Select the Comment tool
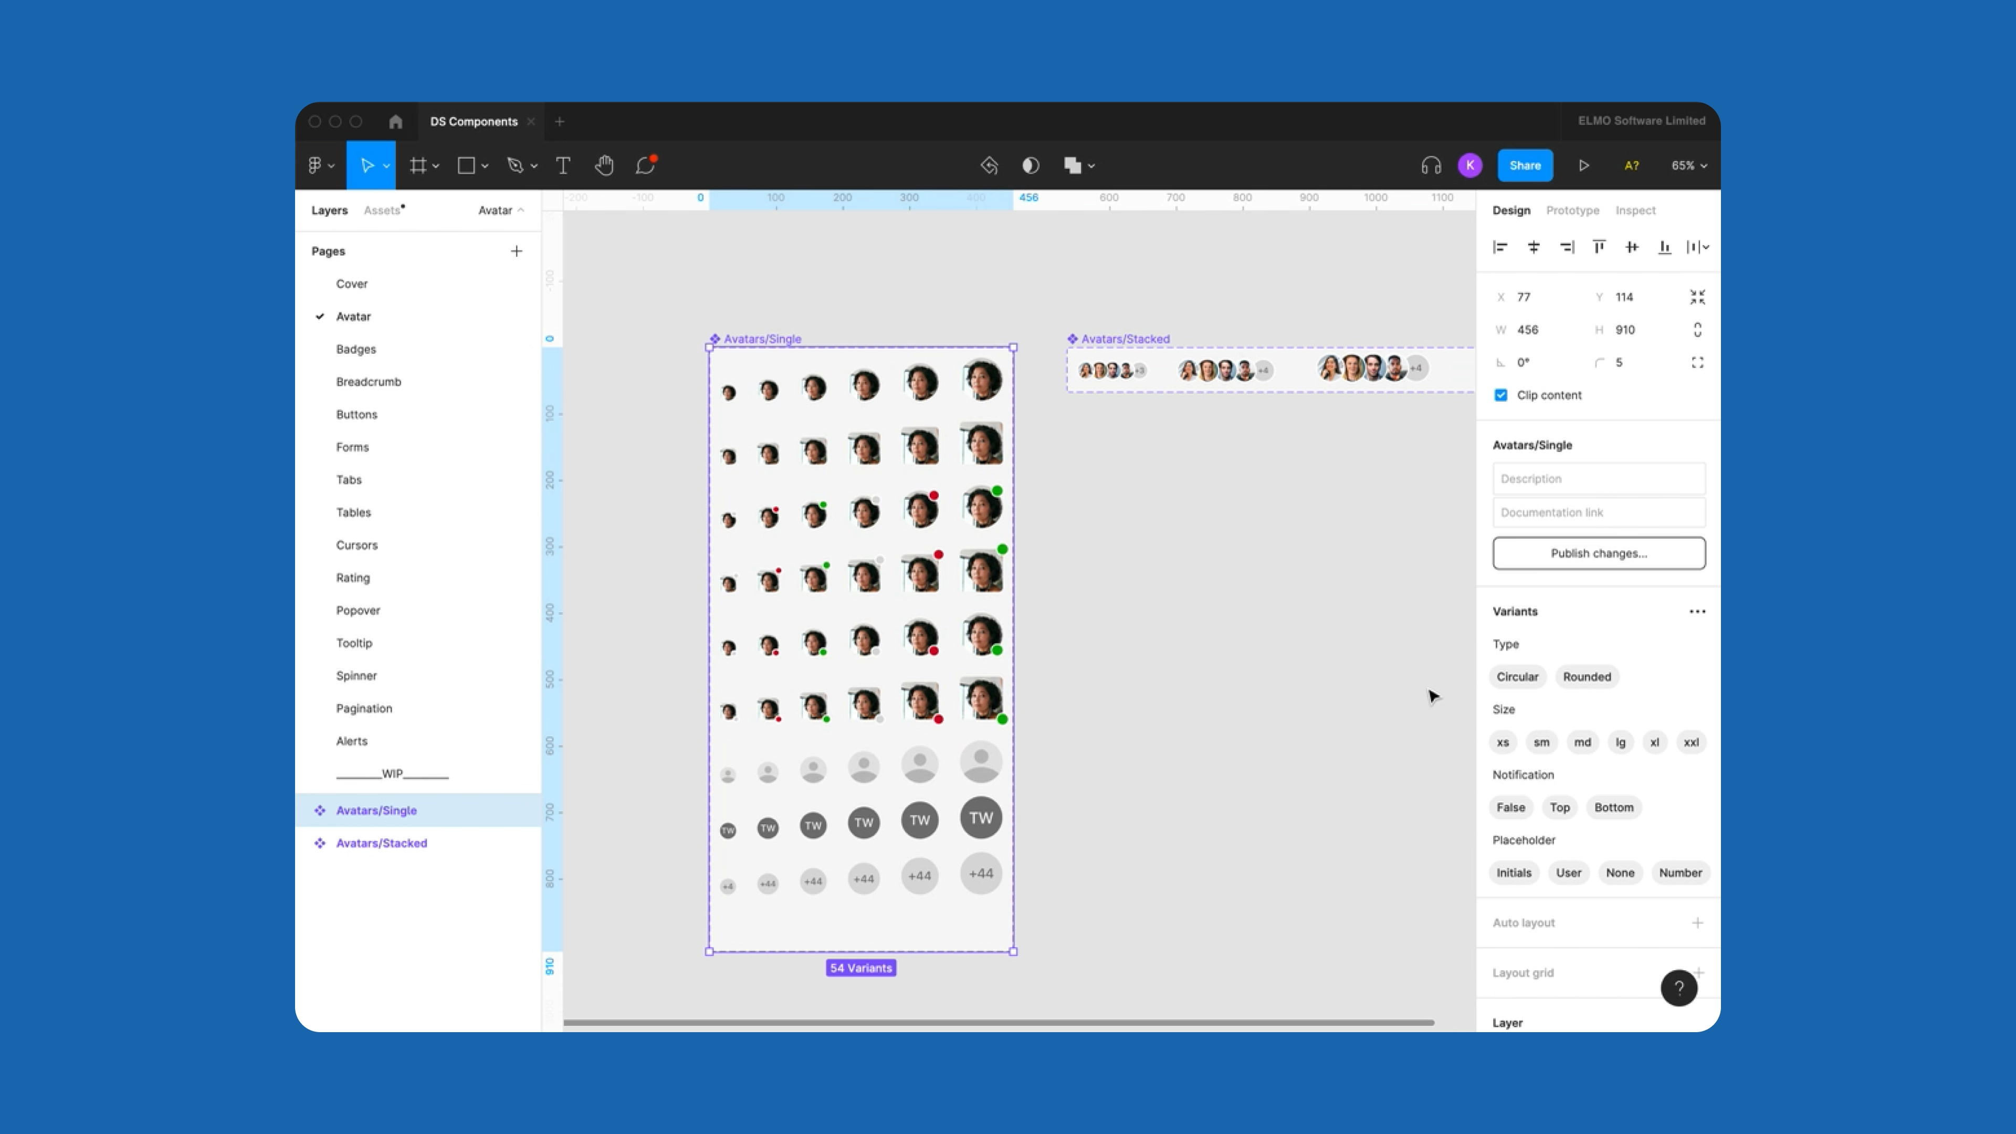 click(x=646, y=165)
